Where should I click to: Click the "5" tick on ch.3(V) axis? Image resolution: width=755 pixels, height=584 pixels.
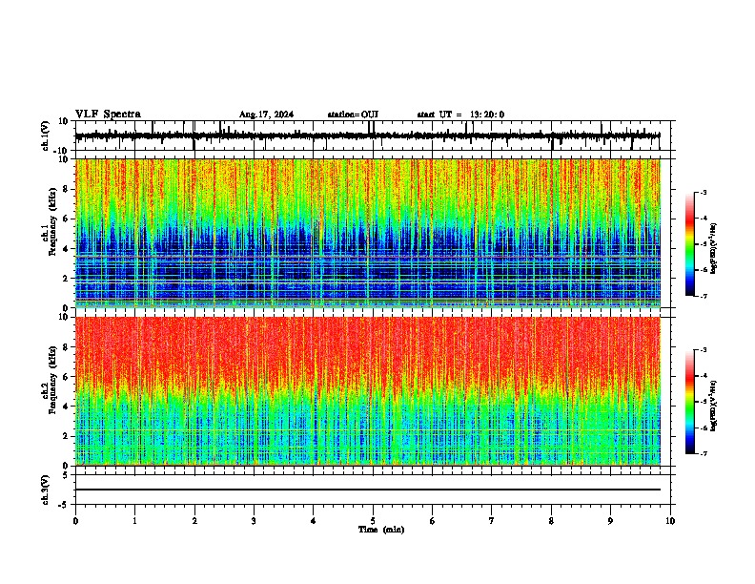(67, 474)
